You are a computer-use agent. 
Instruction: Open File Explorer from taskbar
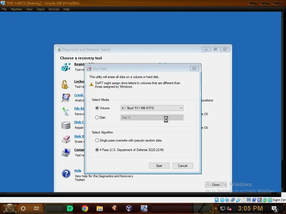100,208
